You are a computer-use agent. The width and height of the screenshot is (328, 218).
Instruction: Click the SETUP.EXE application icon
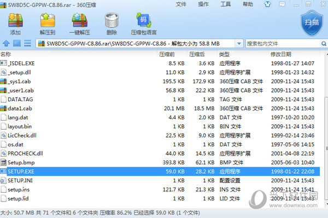[3, 171]
